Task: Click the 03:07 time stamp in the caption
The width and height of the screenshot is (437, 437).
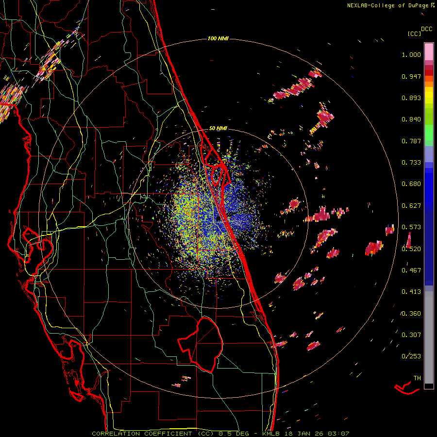Action: click(338, 434)
